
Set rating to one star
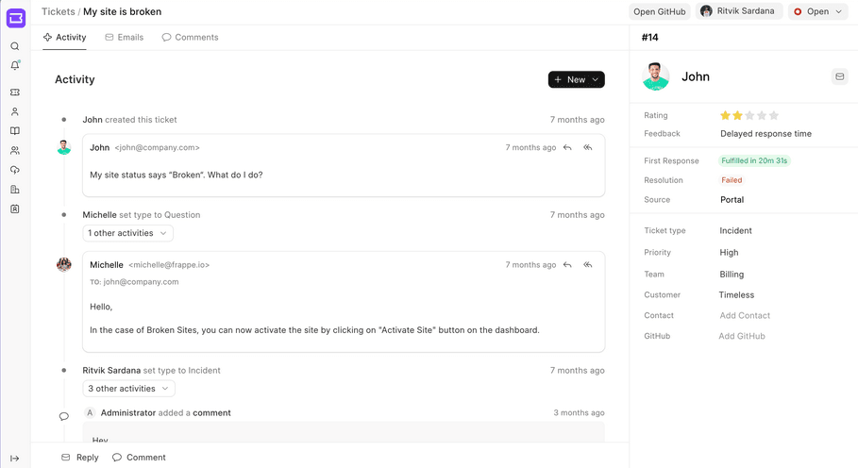725,115
